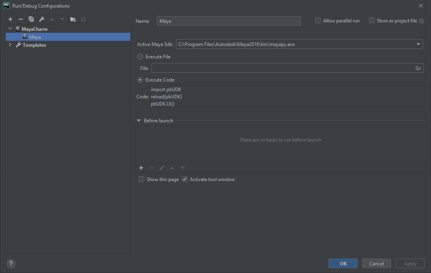Open edit templates wrench icon

coord(42,19)
